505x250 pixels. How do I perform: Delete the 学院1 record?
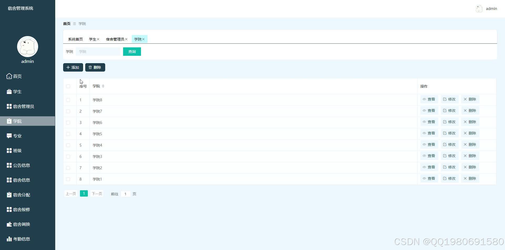[x=470, y=178]
